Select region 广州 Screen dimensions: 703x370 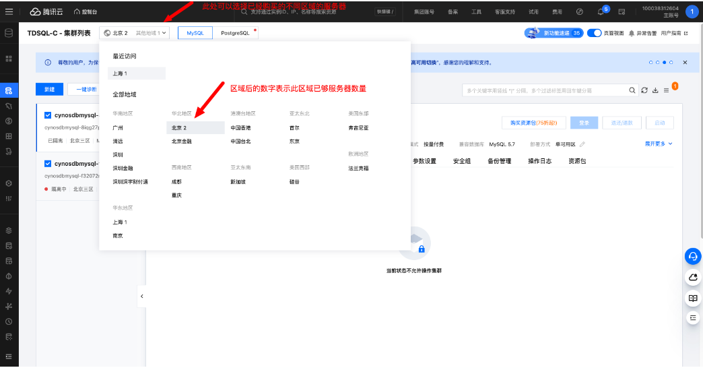[x=118, y=128]
